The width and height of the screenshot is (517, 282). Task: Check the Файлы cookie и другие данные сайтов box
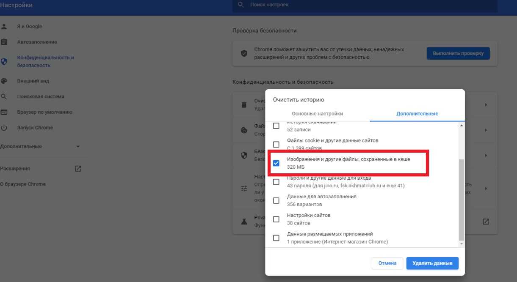point(276,144)
